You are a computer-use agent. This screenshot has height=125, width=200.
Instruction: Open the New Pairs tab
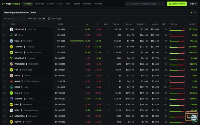click(x=39, y=4)
